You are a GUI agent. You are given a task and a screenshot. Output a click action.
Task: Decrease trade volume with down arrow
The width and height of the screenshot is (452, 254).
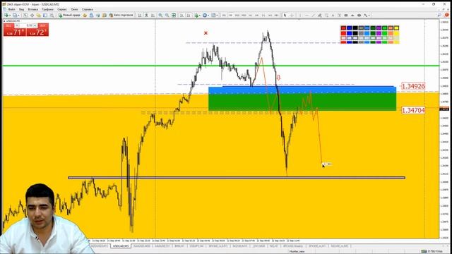coord(17,25)
